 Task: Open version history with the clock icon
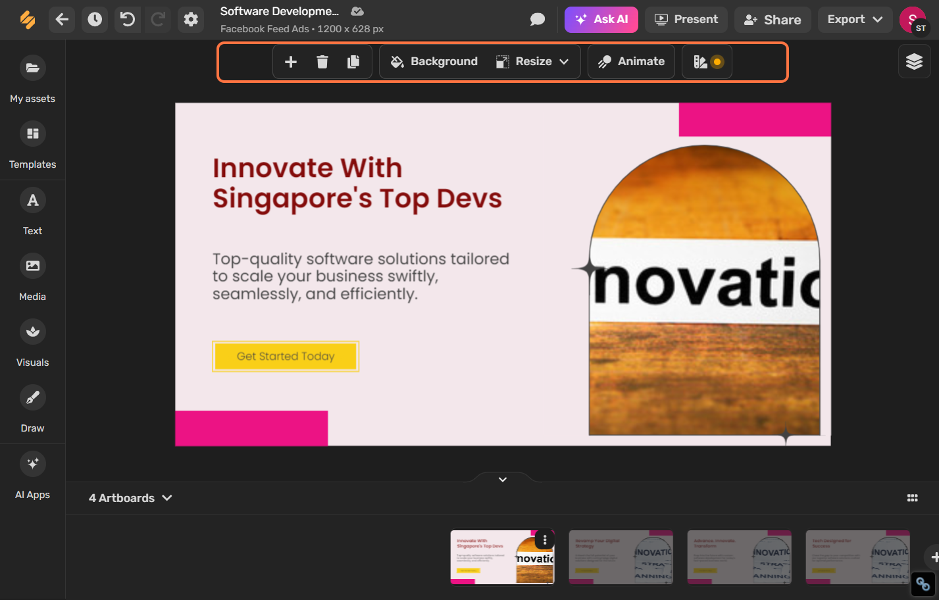pyautogui.click(x=94, y=20)
